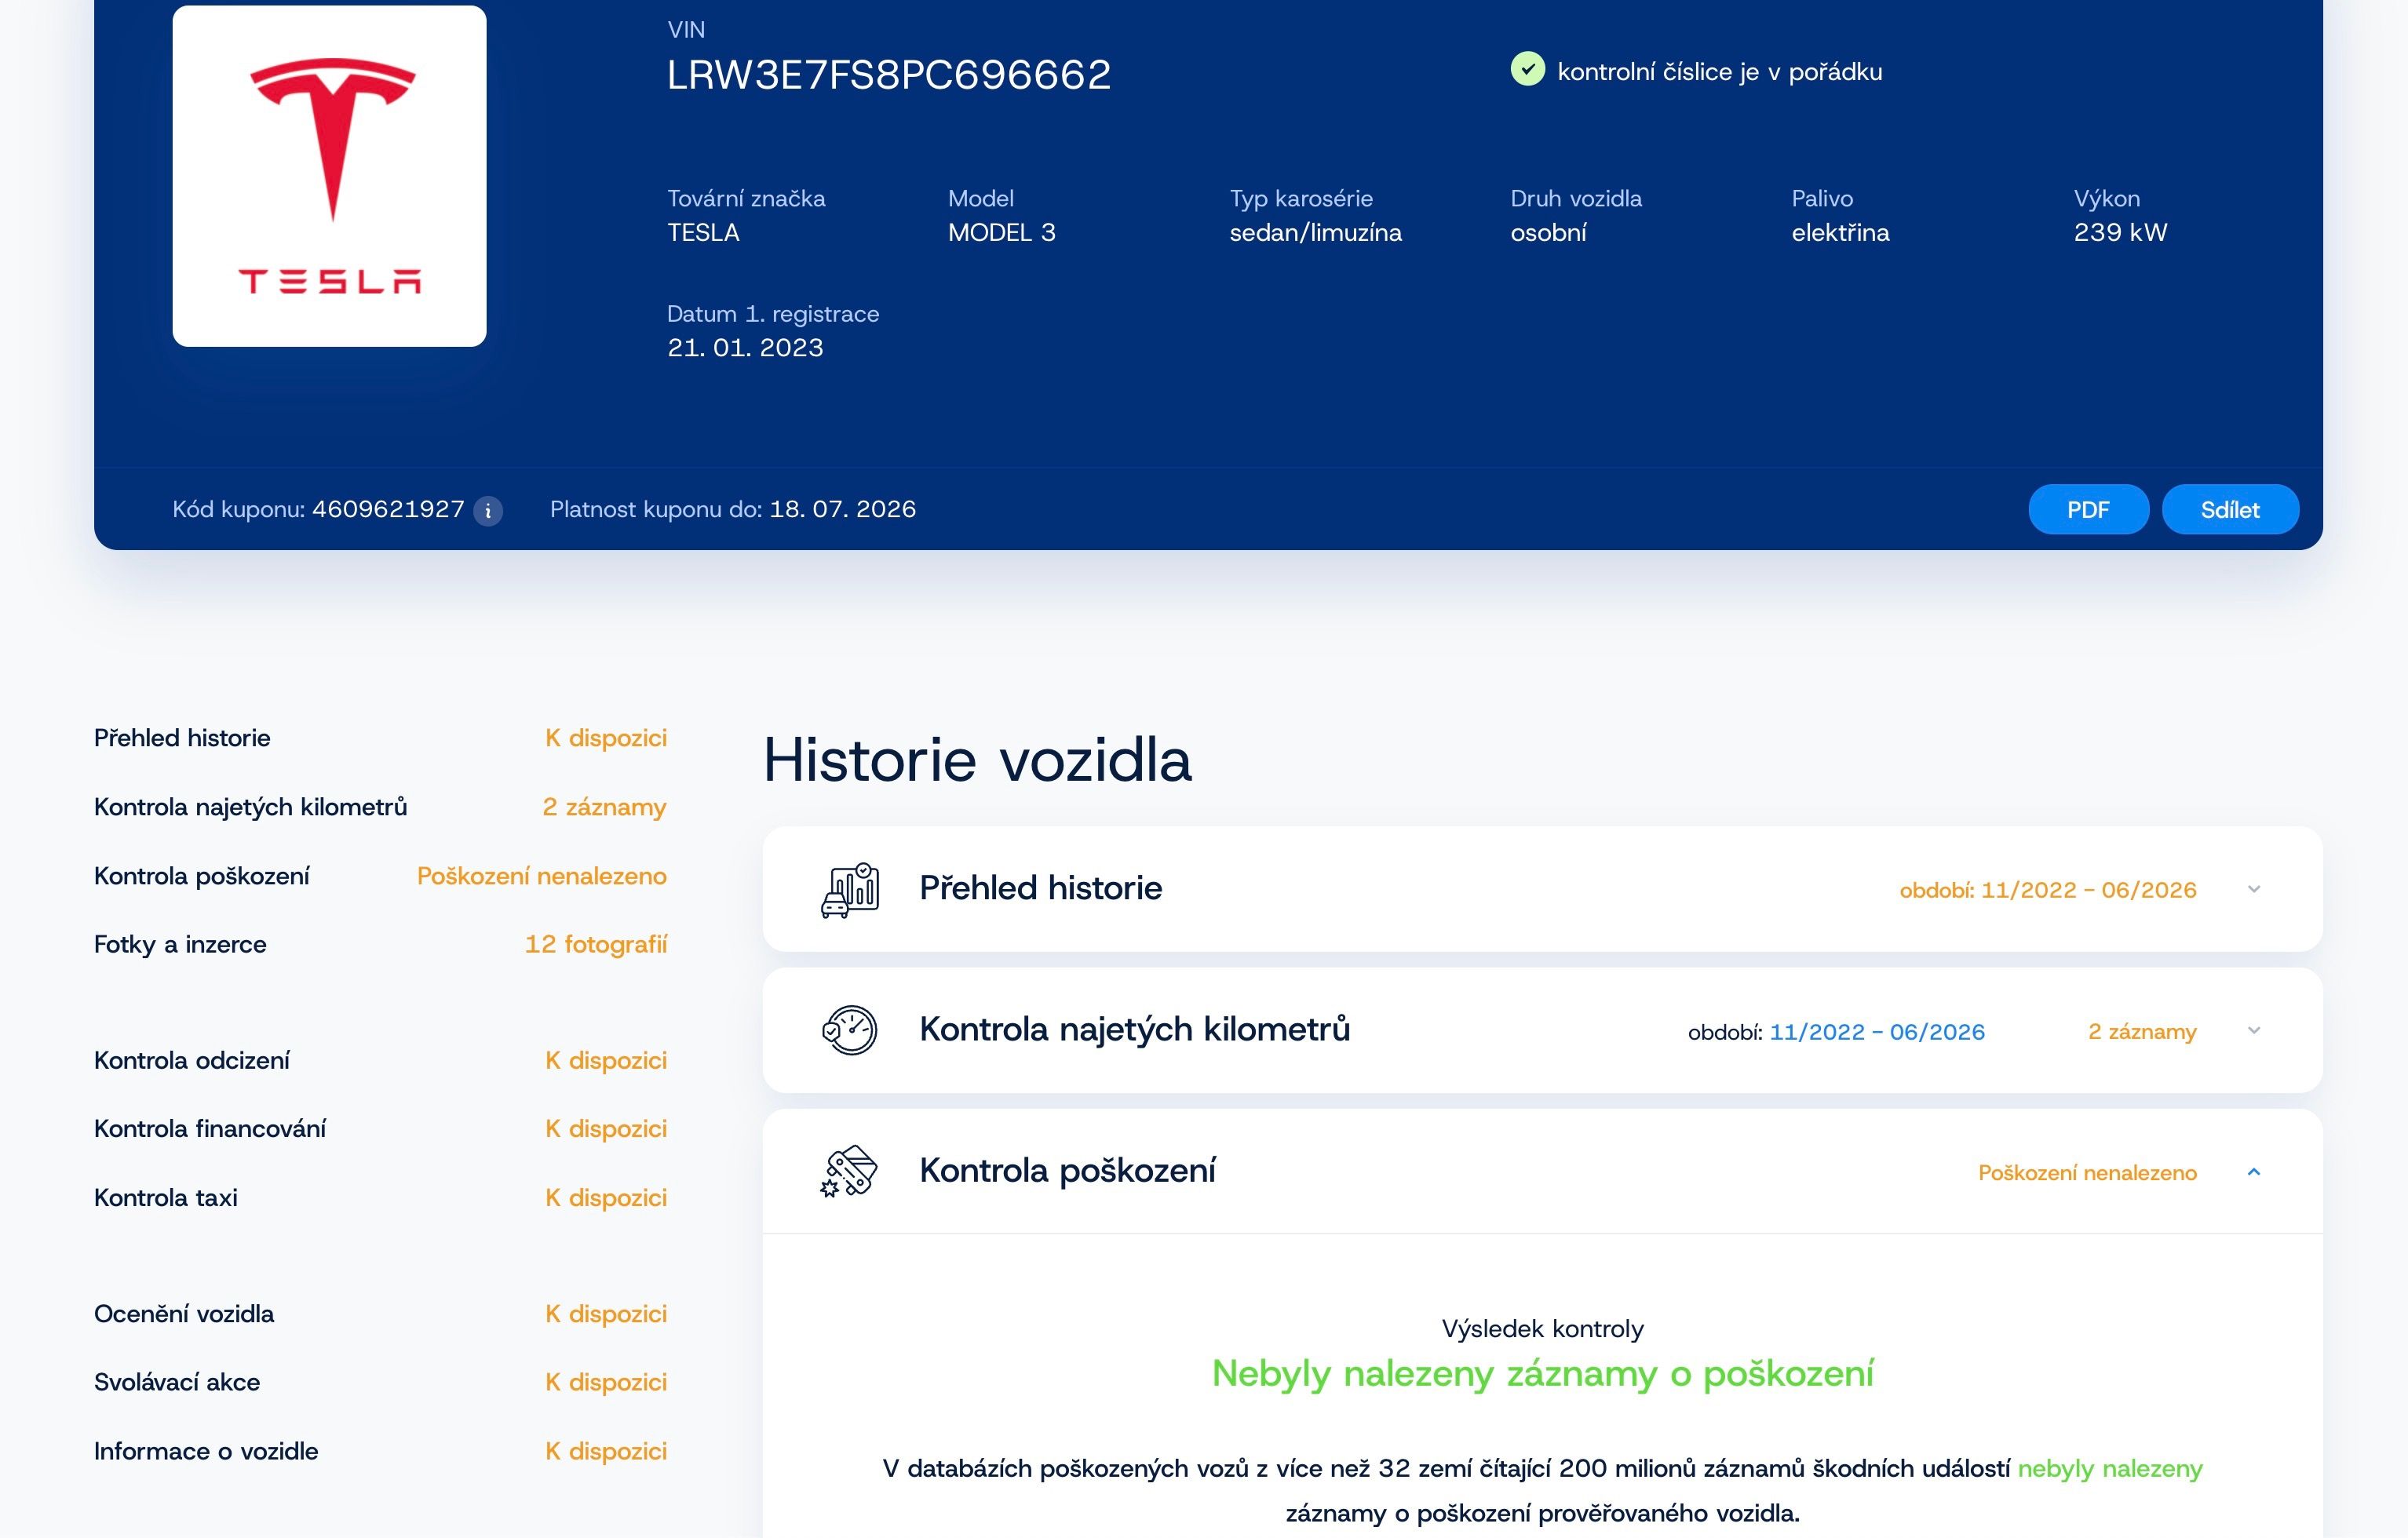The image size is (2408, 1538).
Task: Open Informace o vozidle sidebar item
Action: [380, 1450]
